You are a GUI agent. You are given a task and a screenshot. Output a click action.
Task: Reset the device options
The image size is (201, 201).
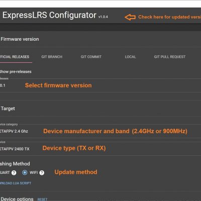(x=42, y=199)
